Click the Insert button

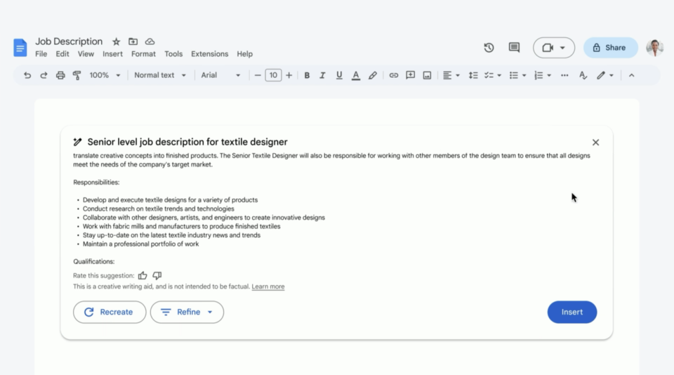click(x=572, y=312)
